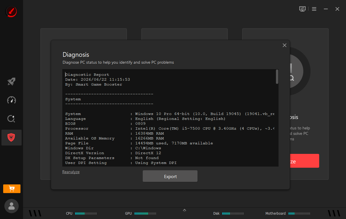
Task: Click the 'Diagnose PC status' subtitle text
Action: tap(118, 62)
